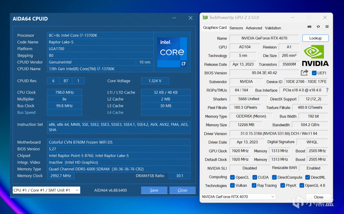Click the Resizable BAR value Enabled

pyautogui.click(x=314, y=168)
